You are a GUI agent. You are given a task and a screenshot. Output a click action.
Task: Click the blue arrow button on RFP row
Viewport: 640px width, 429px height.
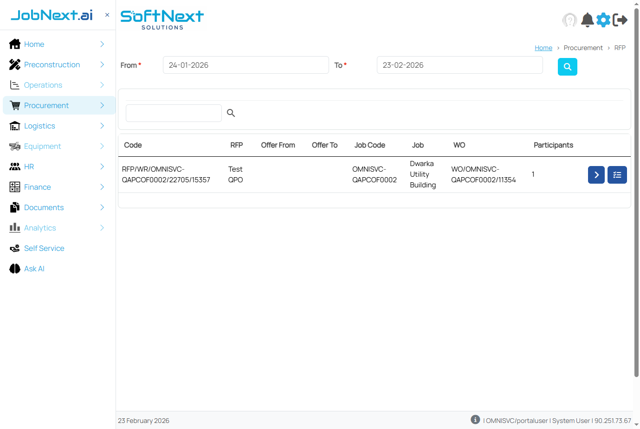(596, 175)
